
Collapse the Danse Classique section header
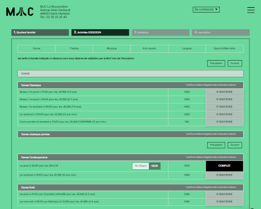pos(130,85)
